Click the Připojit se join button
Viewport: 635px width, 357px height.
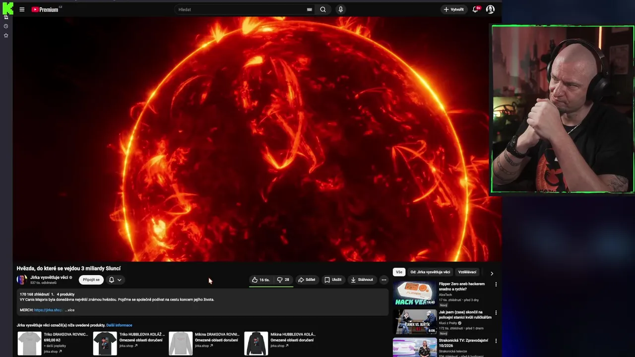point(91,280)
